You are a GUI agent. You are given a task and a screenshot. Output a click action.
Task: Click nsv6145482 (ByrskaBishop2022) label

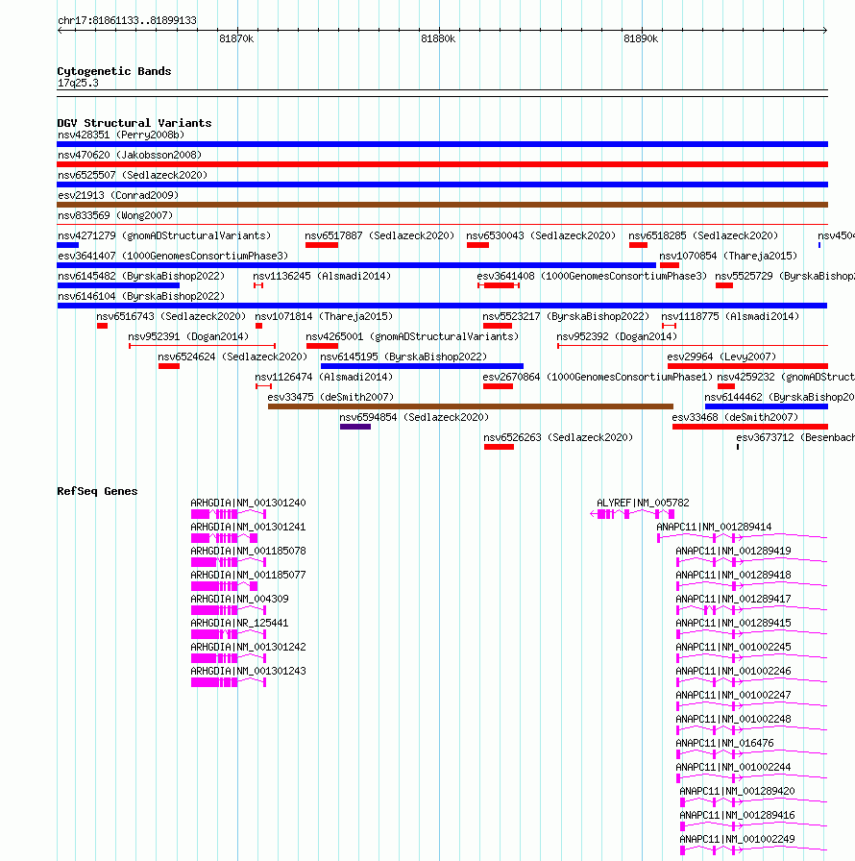141,276
